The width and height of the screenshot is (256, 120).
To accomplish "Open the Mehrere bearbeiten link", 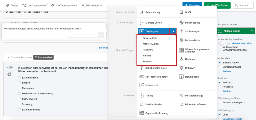I will click(x=242, y=43).
